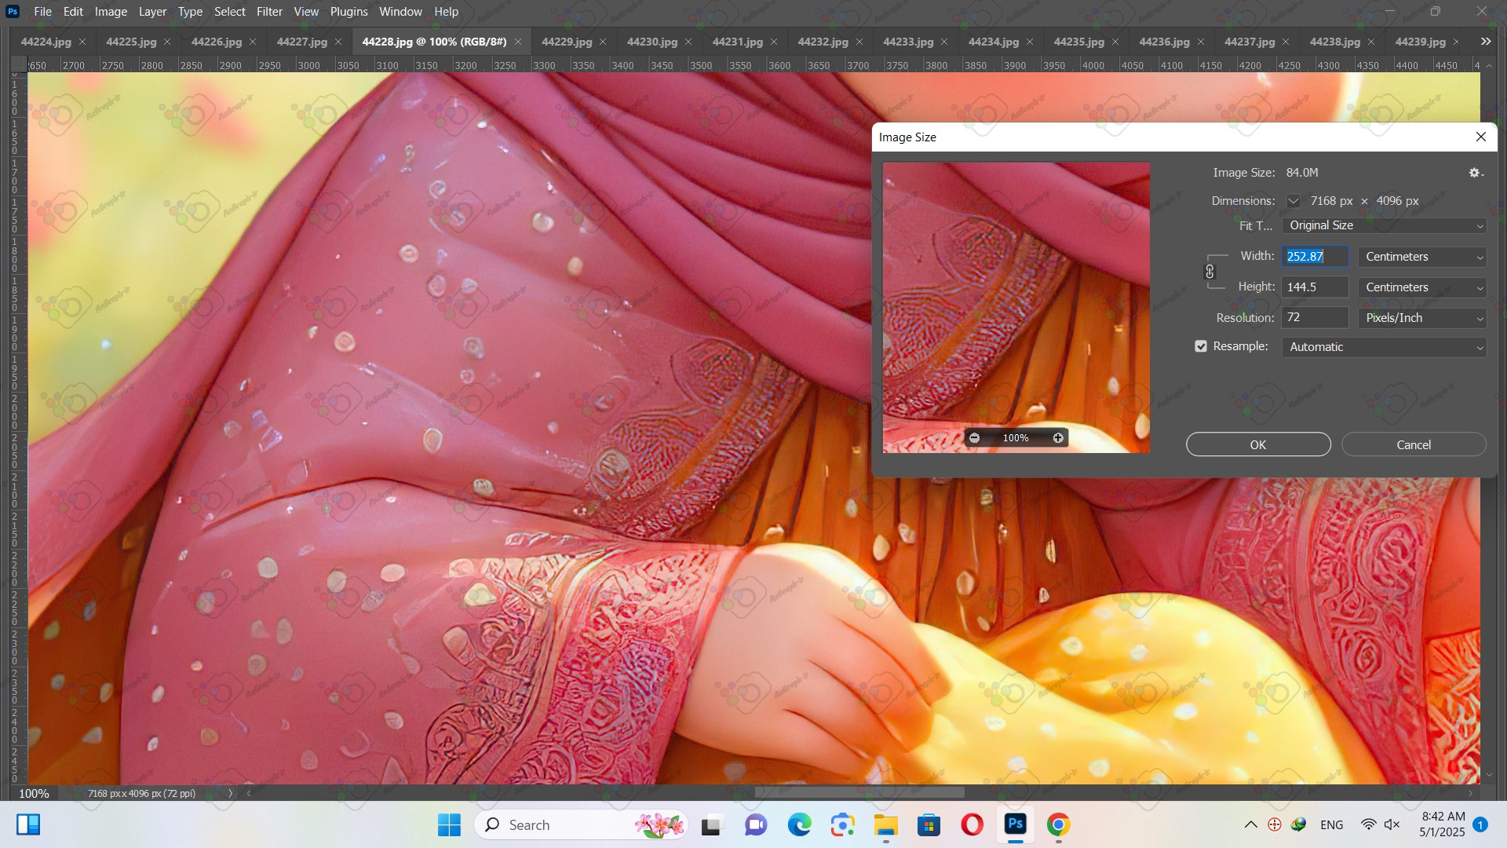Close the 44227.jpg document tab

(338, 42)
